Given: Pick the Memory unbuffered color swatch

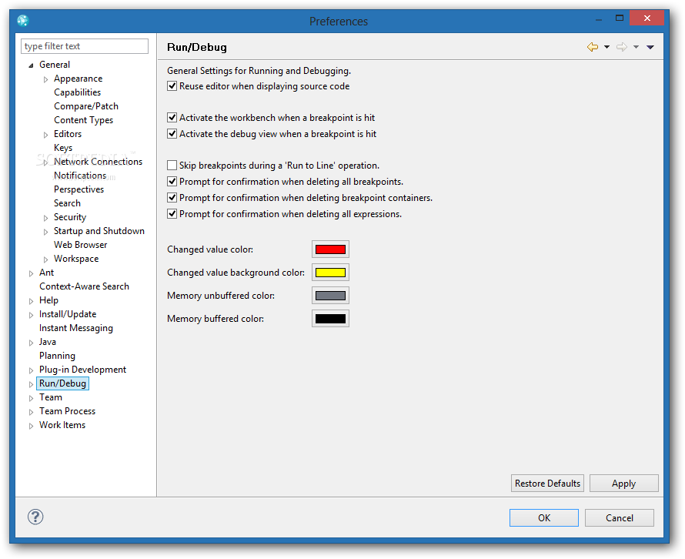Looking at the screenshot, I should pyautogui.click(x=330, y=296).
